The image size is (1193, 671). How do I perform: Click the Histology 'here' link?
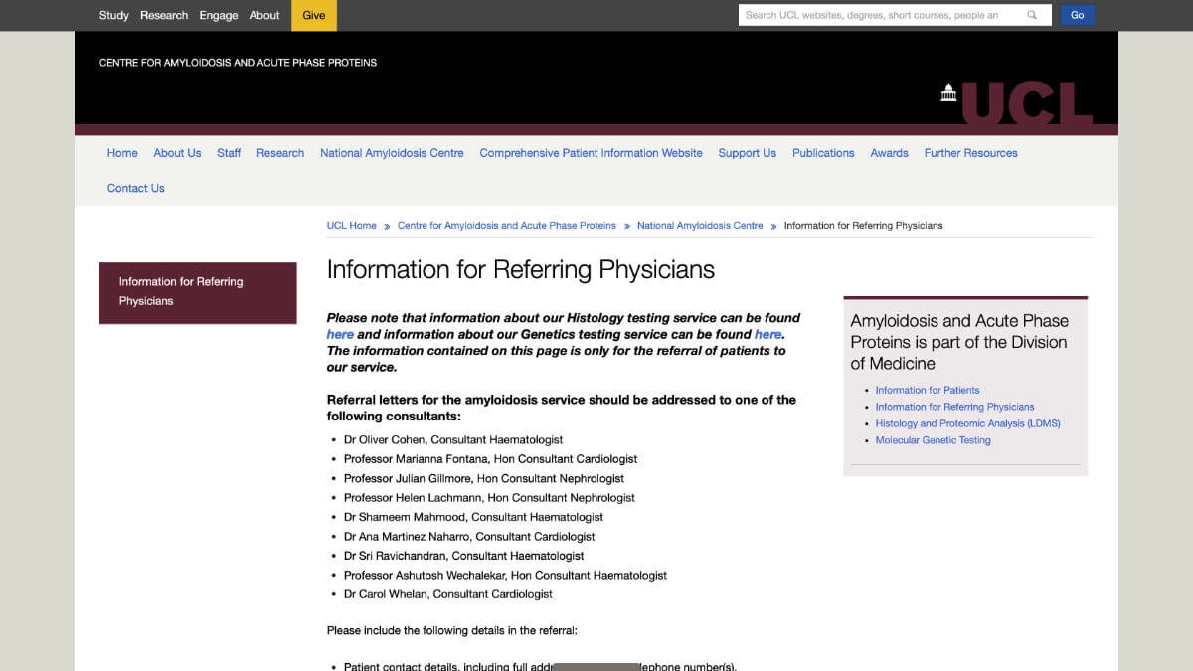(340, 335)
